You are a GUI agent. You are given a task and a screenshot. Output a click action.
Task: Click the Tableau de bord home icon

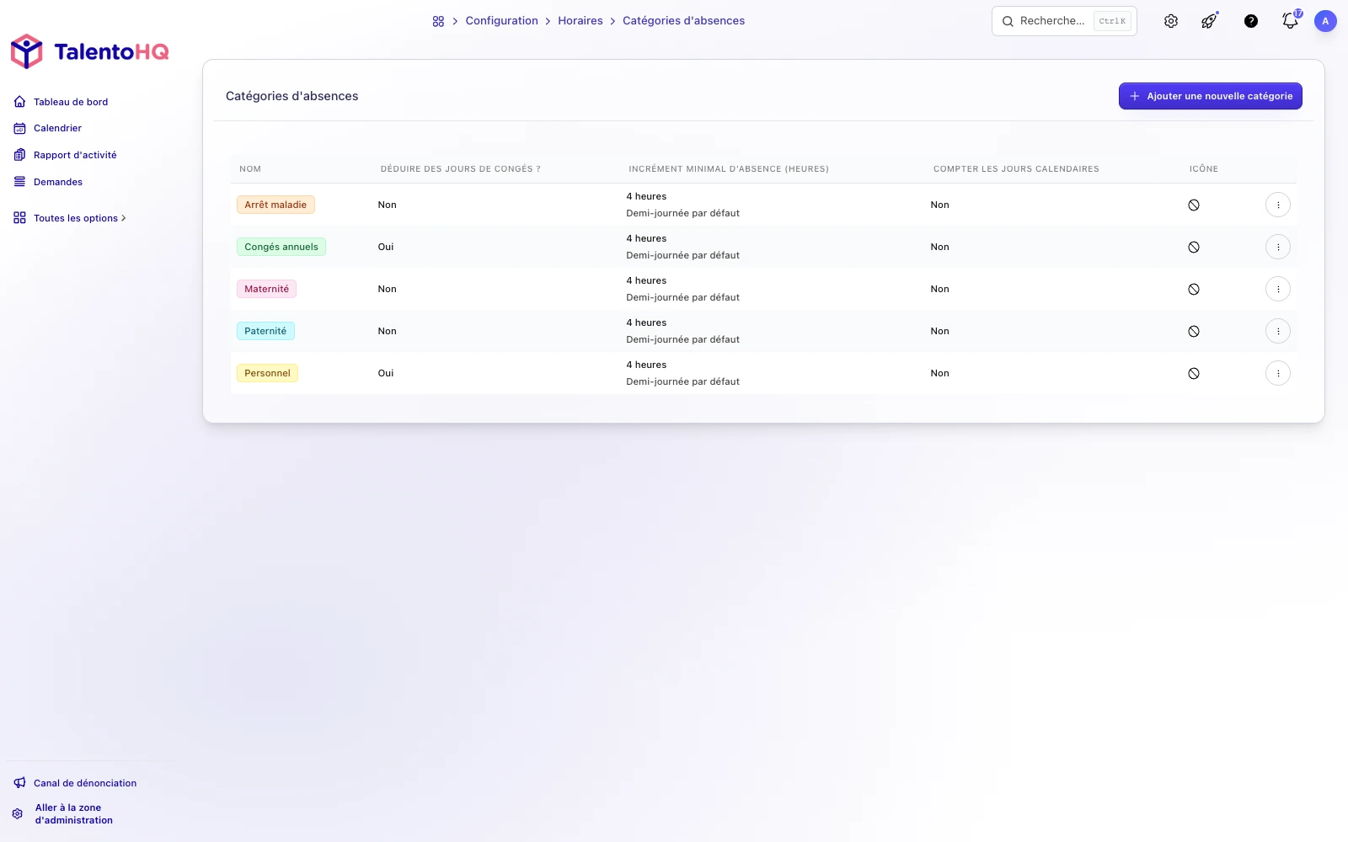pos(19,102)
